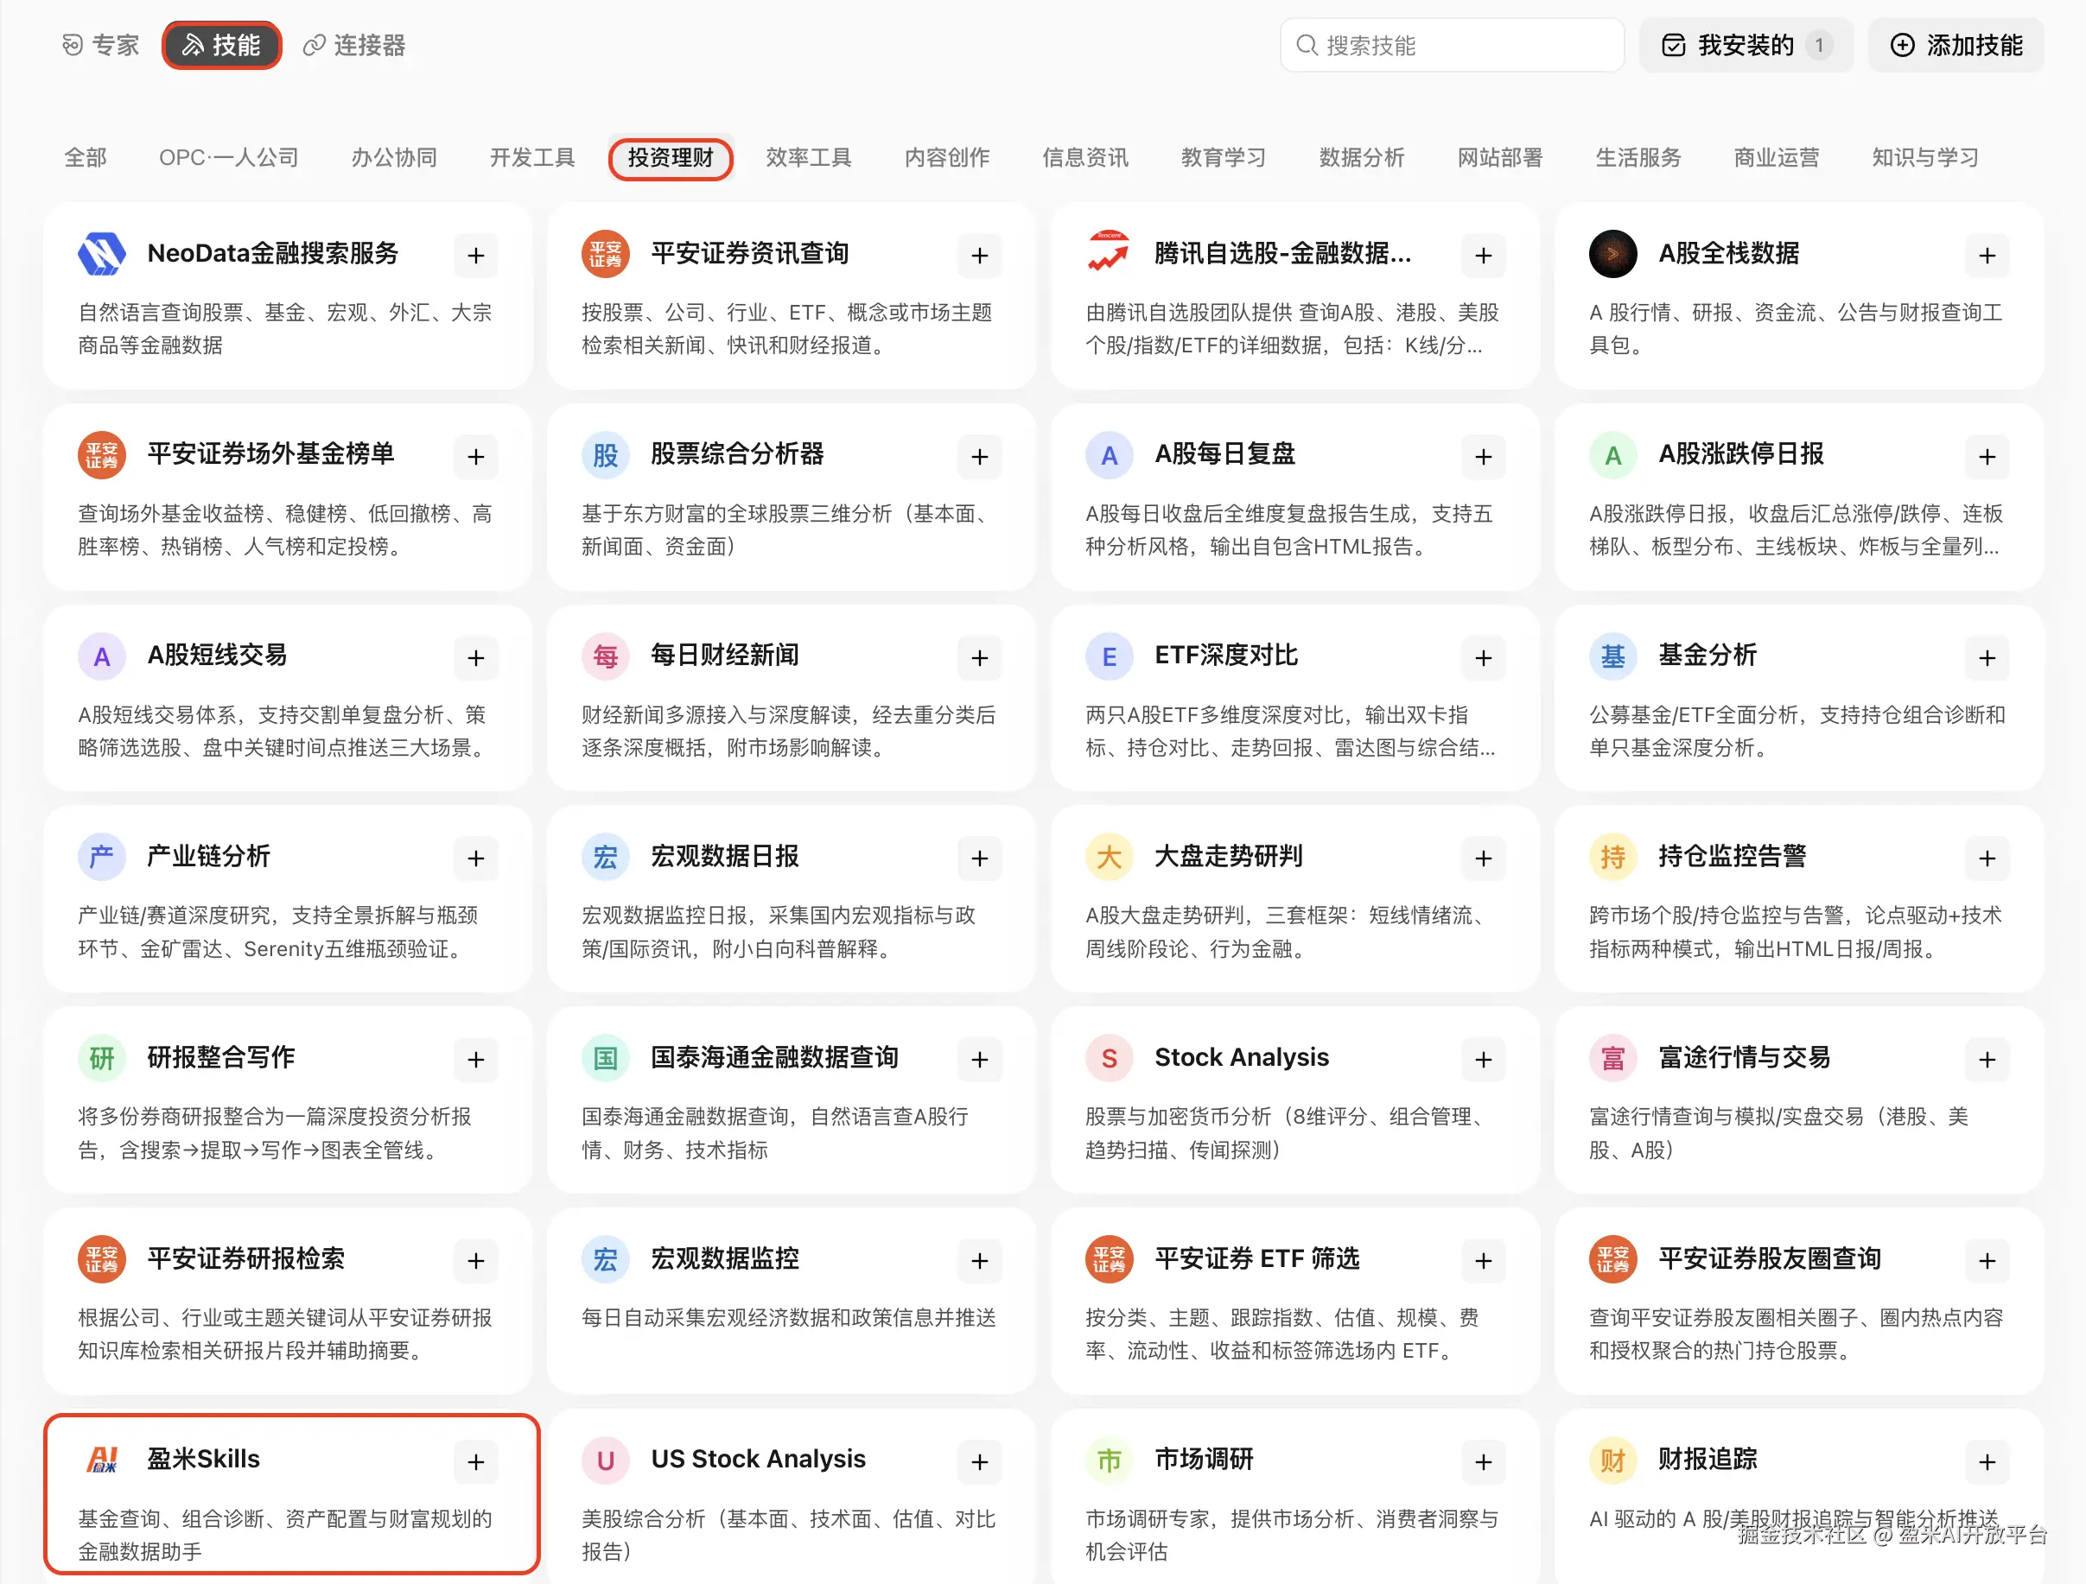Add ETF深度对比 via plus icon
This screenshot has width=2086, height=1584.
pyautogui.click(x=1483, y=657)
